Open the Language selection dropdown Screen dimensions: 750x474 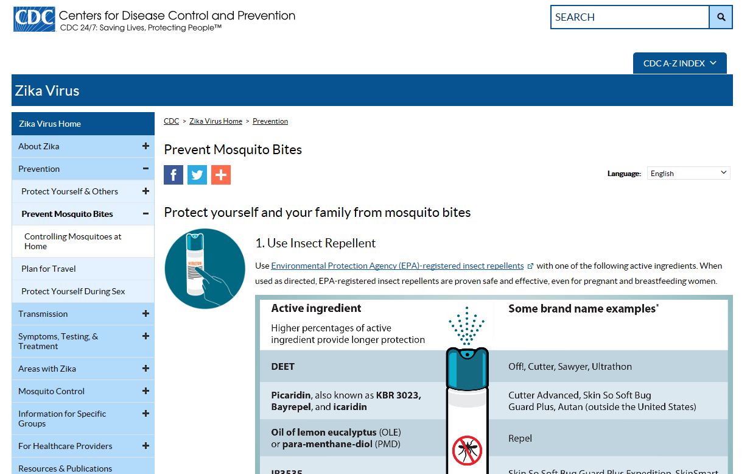(x=689, y=174)
